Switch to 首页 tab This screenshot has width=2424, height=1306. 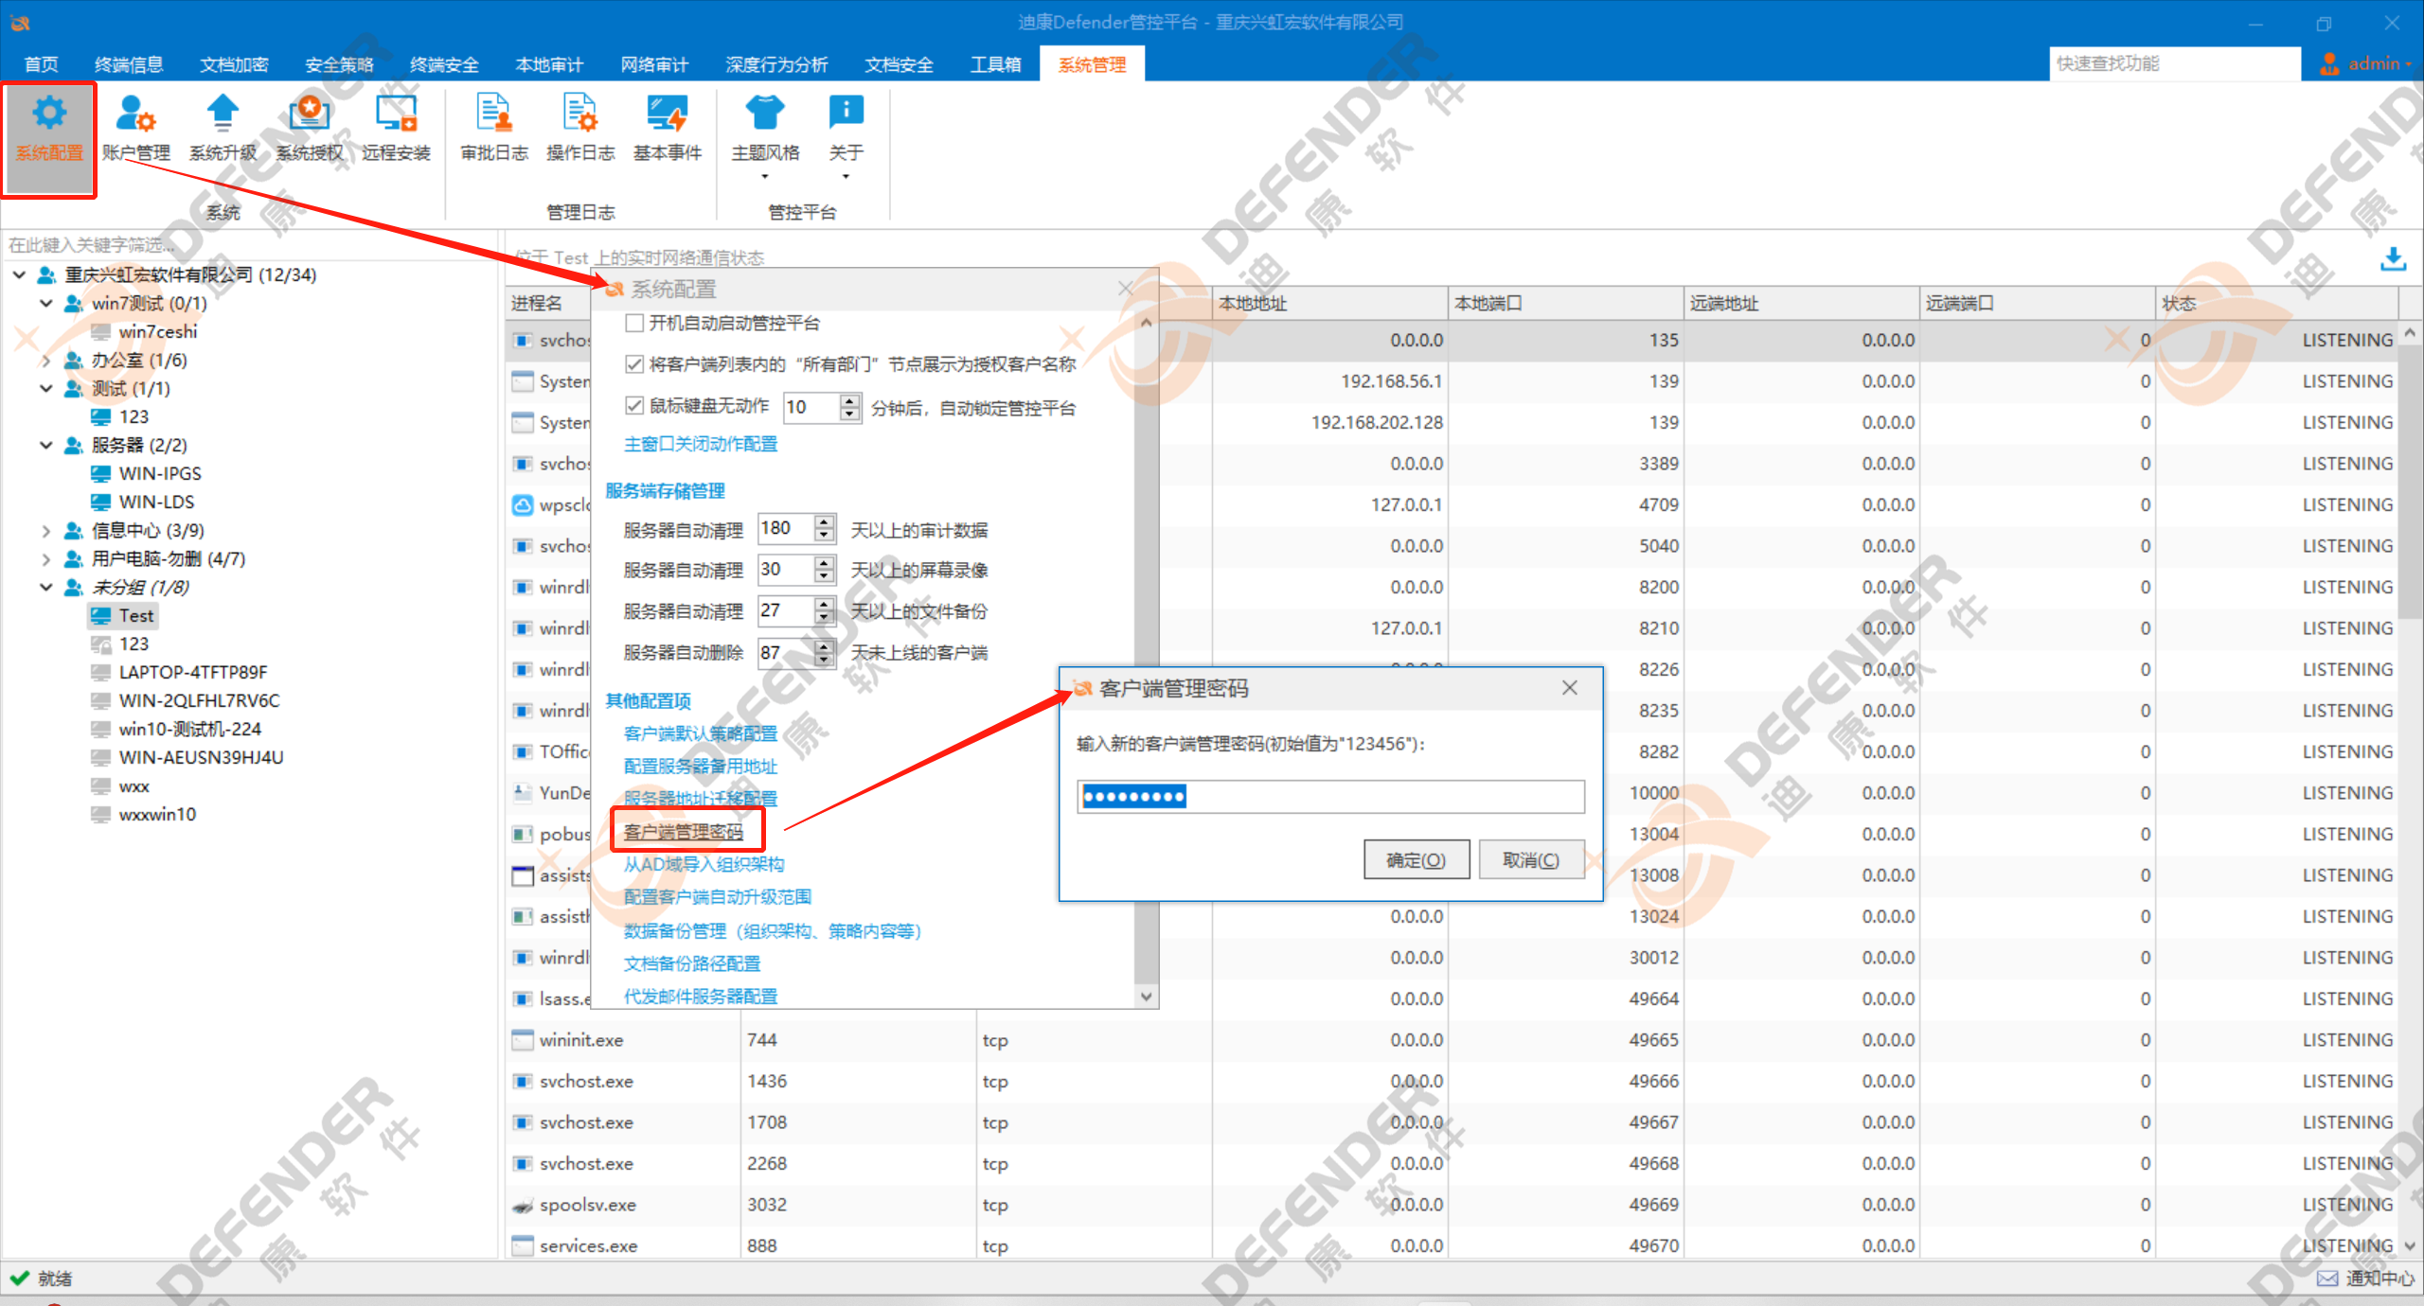pos(41,64)
